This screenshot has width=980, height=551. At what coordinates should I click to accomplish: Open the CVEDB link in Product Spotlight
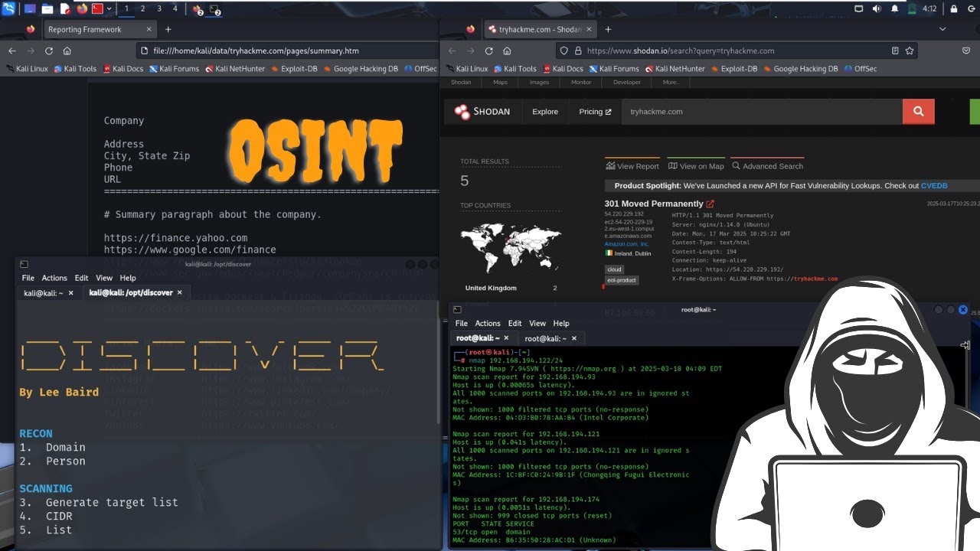coord(934,186)
